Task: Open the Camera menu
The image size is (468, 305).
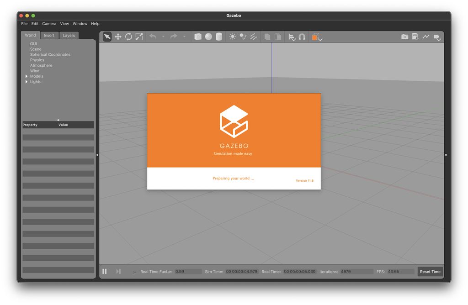Action: 49,24
